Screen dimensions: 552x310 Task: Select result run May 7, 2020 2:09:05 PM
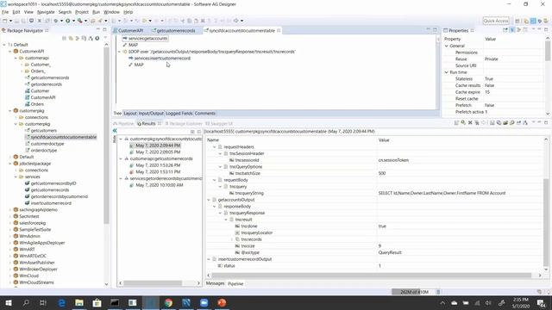pyautogui.click(x=158, y=152)
